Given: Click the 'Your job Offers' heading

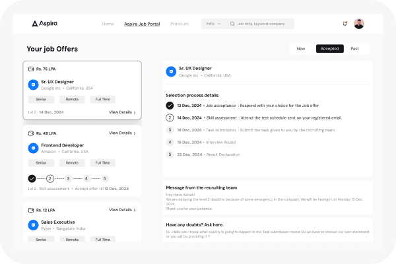Looking at the screenshot, I should pos(52,49).
